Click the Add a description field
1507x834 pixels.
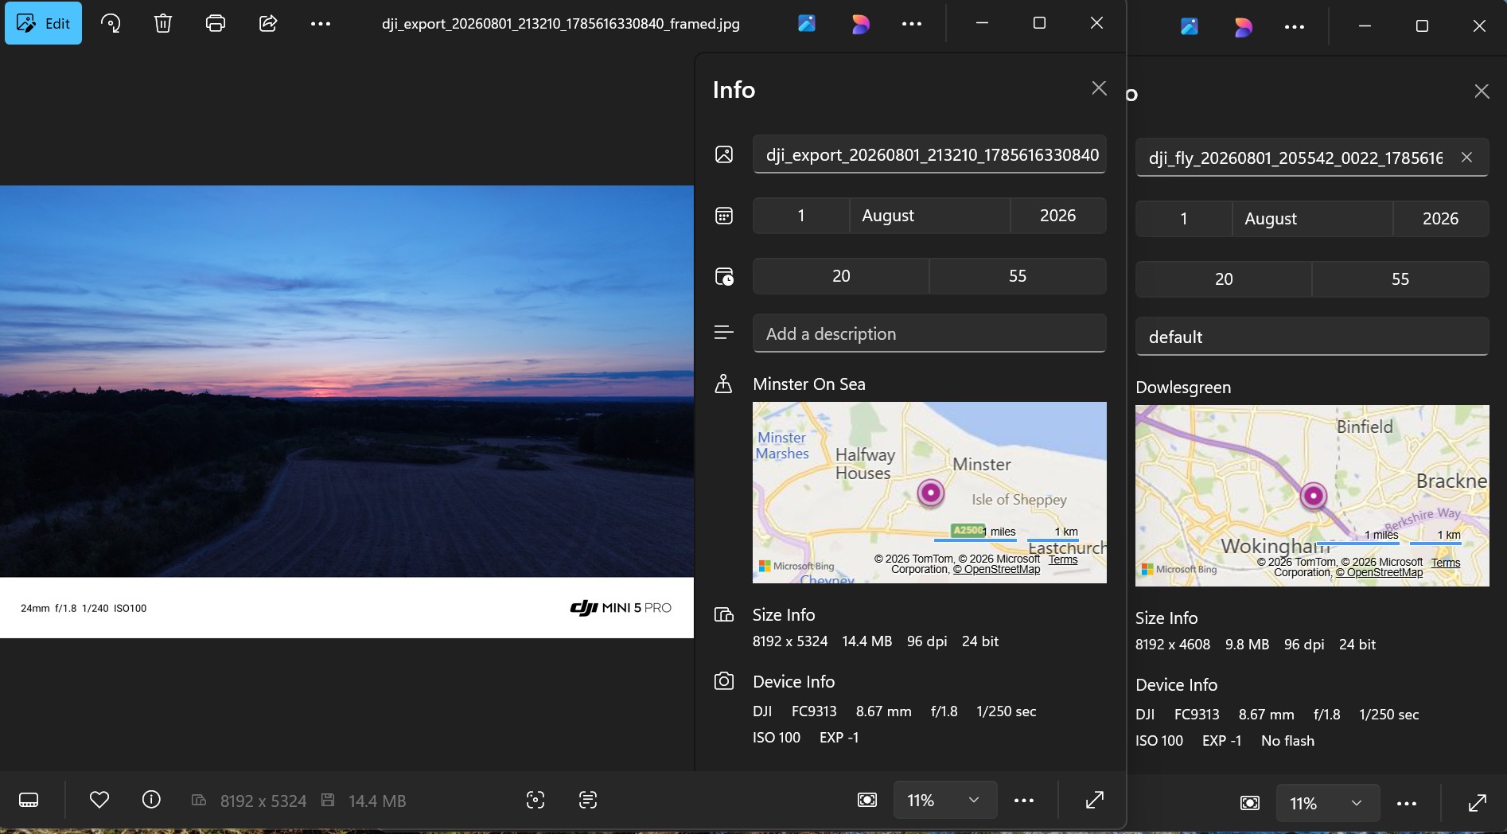(929, 333)
